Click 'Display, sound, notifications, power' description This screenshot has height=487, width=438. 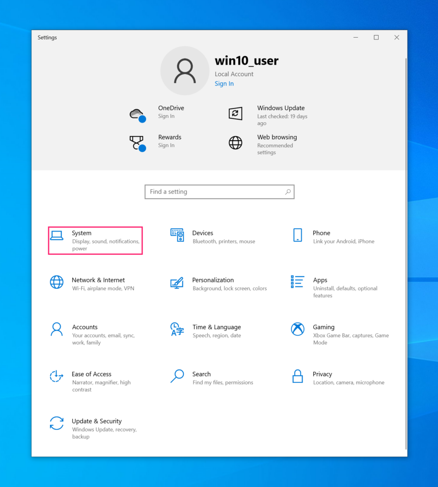point(106,245)
